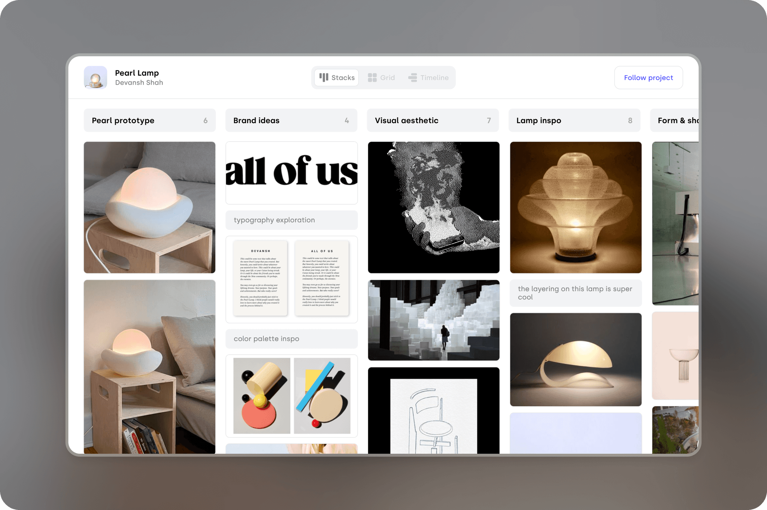Open the Visual aesthetic stack
The width and height of the screenshot is (767, 510).
click(x=433, y=120)
